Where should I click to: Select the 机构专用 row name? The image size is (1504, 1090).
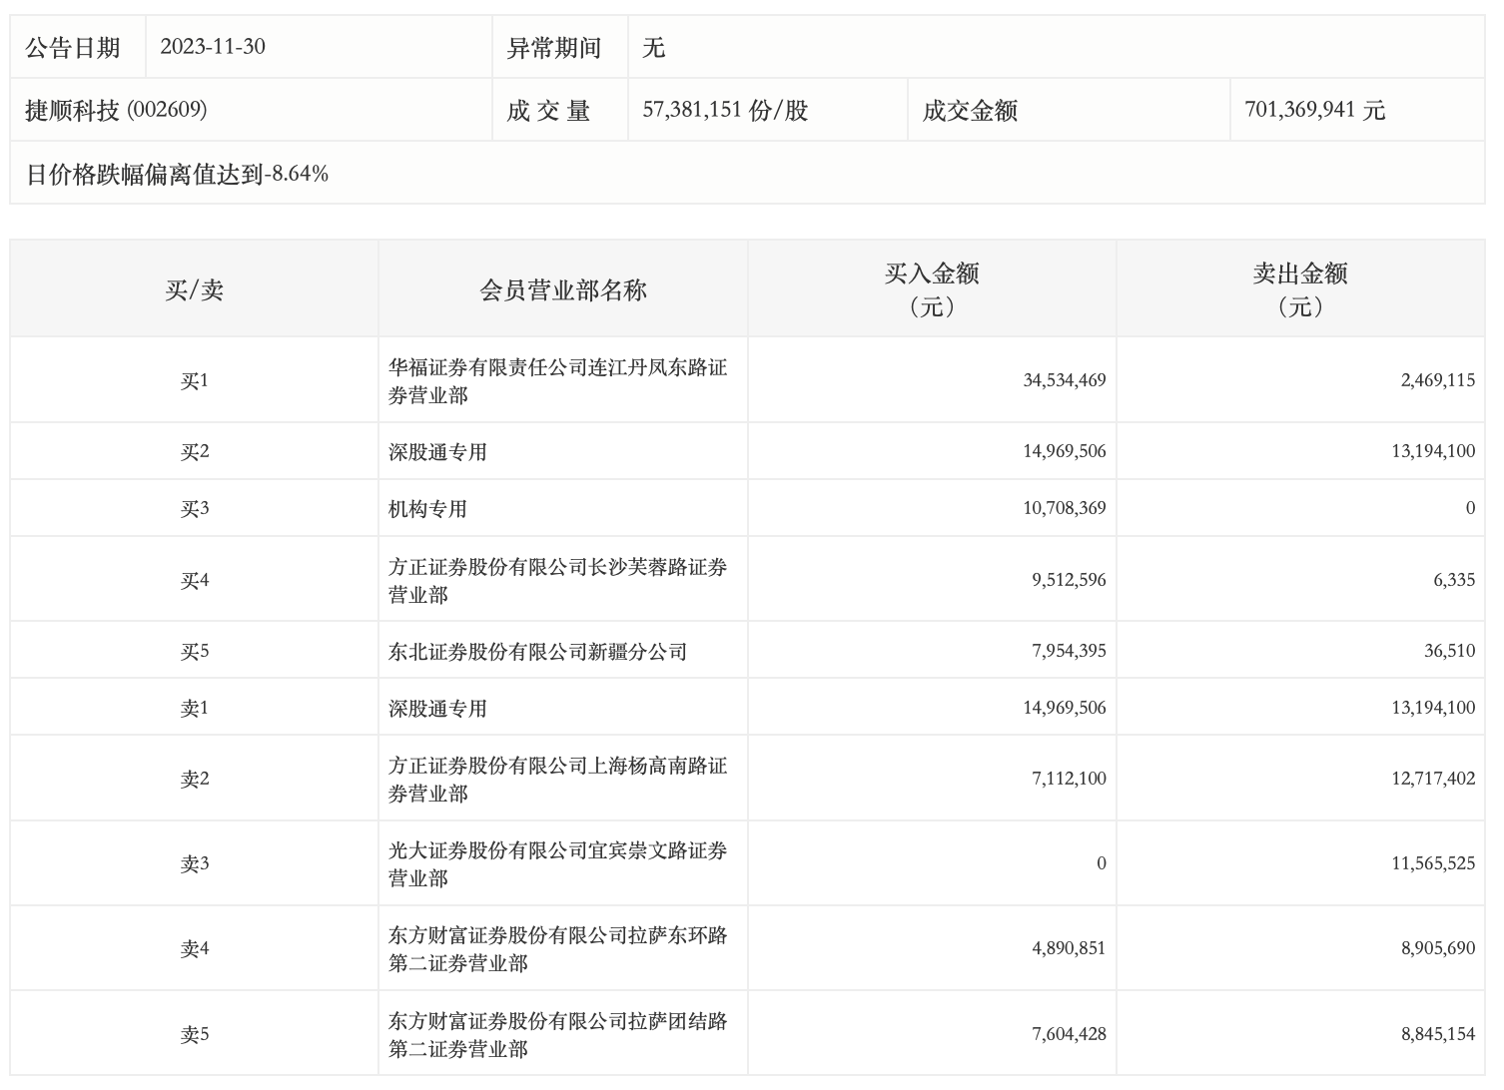pos(427,509)
